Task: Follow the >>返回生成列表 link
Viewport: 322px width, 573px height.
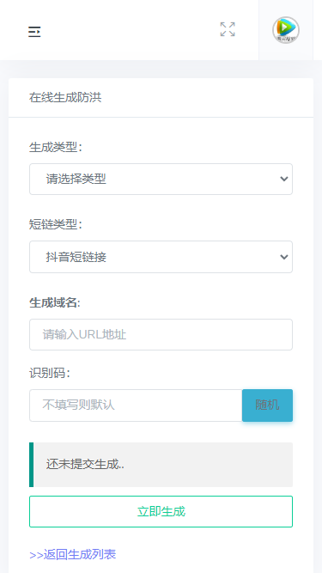Action: [x=73, y=554]
